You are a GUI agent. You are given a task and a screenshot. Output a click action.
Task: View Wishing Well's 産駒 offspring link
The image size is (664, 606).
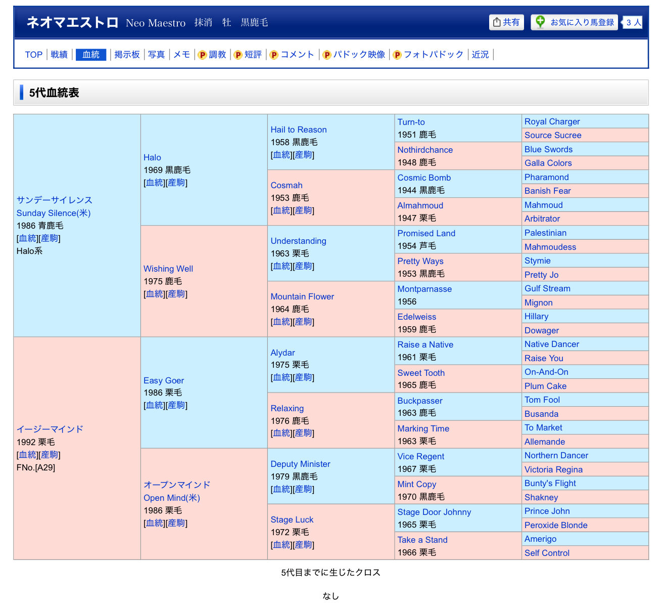click(x=176, y=294)
